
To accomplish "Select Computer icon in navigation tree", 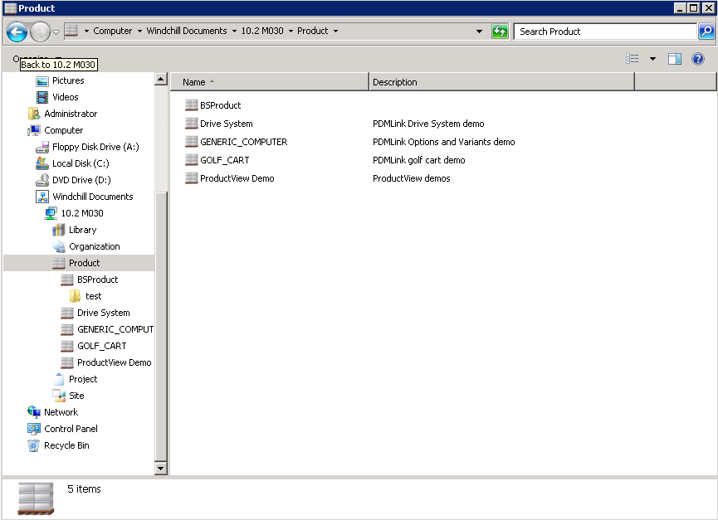I will pos(33,130).
